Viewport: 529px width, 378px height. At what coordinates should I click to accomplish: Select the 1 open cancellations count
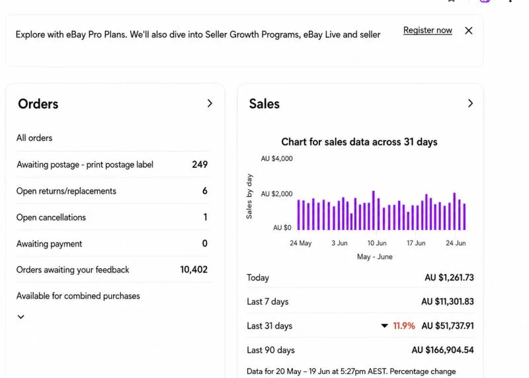[x=205, y=217]
